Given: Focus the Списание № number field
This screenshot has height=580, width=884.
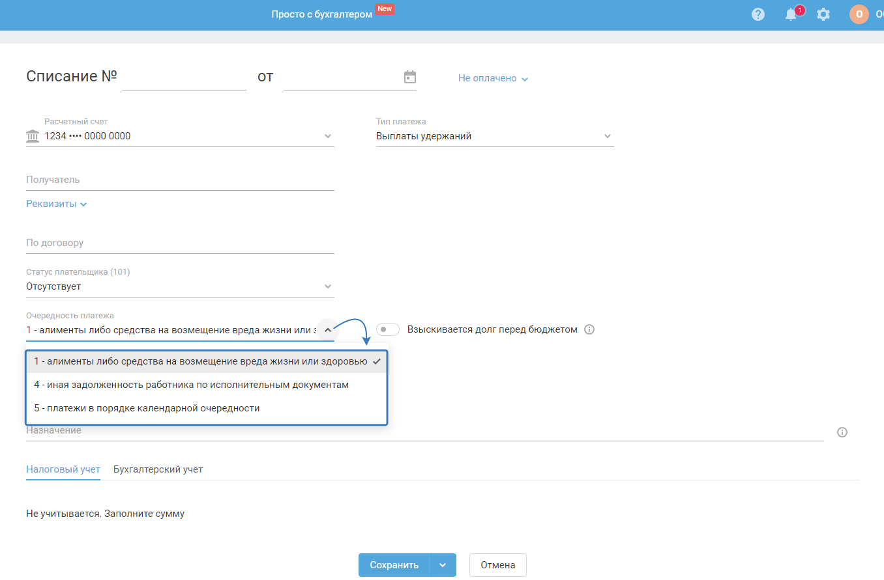Looking at the screenshot, I should [x=184, y=77].
